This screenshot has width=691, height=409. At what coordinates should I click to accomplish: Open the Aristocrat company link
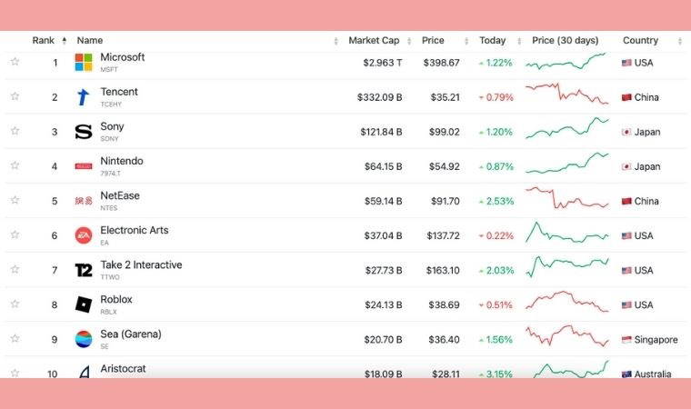(x=123, y=369)
